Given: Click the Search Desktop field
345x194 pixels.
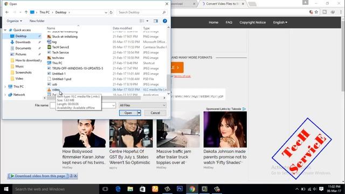Looking at the screenshot, I should coord(142,12).
